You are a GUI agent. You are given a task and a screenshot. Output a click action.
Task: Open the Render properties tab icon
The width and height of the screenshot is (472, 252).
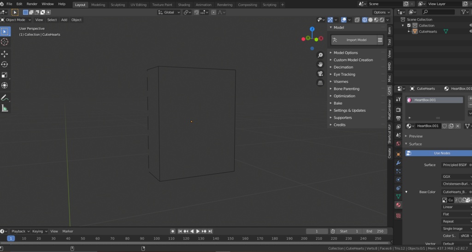[x=398, y=110]
